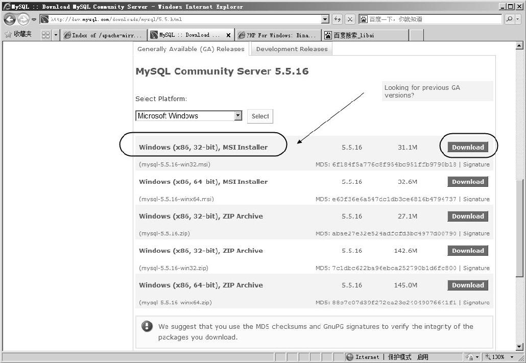Click the Select platform button
Viewport: 526px width, 363px height.
[x=260, y=116]
